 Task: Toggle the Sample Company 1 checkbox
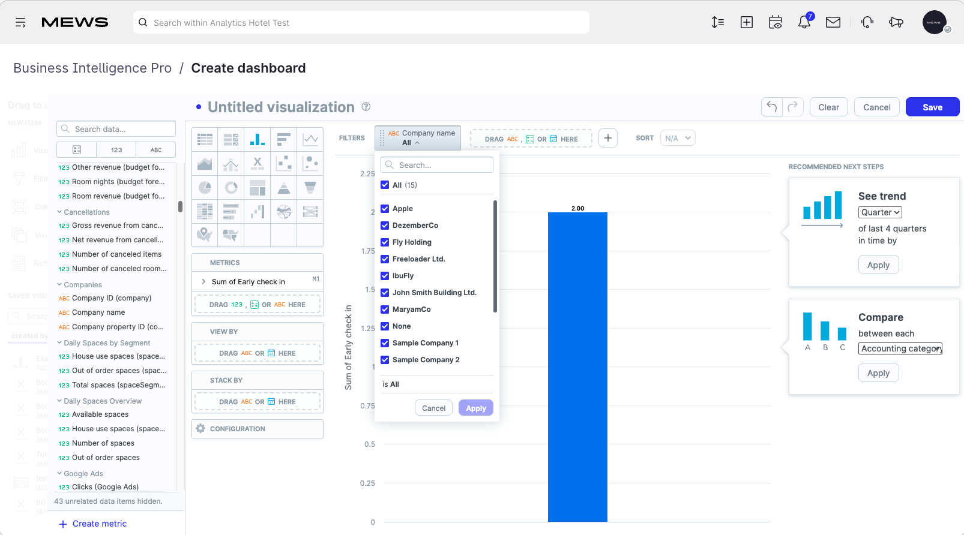385,343
